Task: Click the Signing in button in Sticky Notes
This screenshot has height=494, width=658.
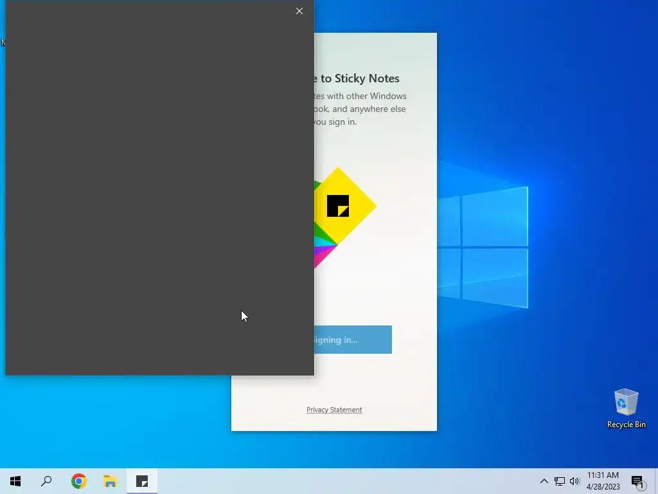Action: [x=353, y=340]
